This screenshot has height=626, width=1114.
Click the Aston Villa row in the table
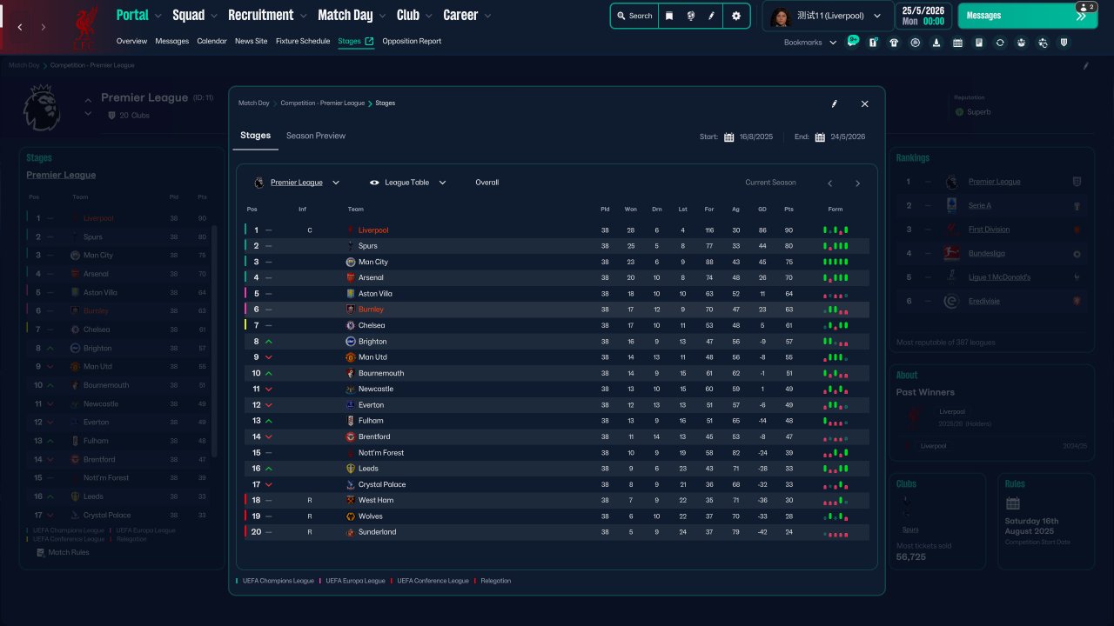557,294
